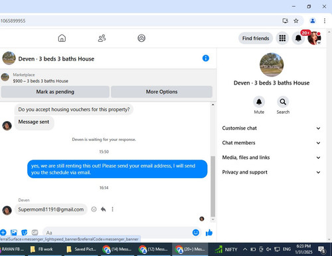Open the Windows notification center icon

tap(321, 249)
